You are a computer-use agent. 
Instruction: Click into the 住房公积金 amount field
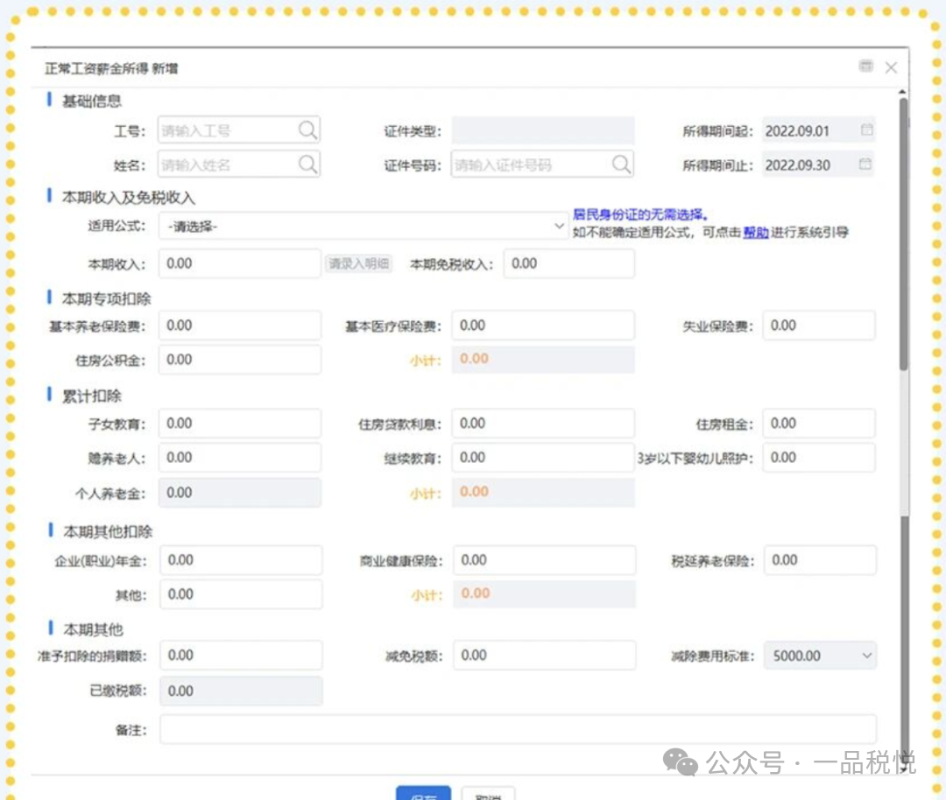[x=239, y=360]
